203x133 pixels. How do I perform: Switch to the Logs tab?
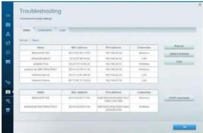coord(62,30)
